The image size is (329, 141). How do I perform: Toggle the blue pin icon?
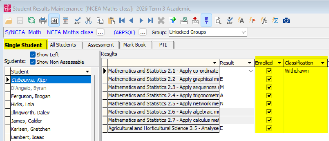click(x=207, y=20)
